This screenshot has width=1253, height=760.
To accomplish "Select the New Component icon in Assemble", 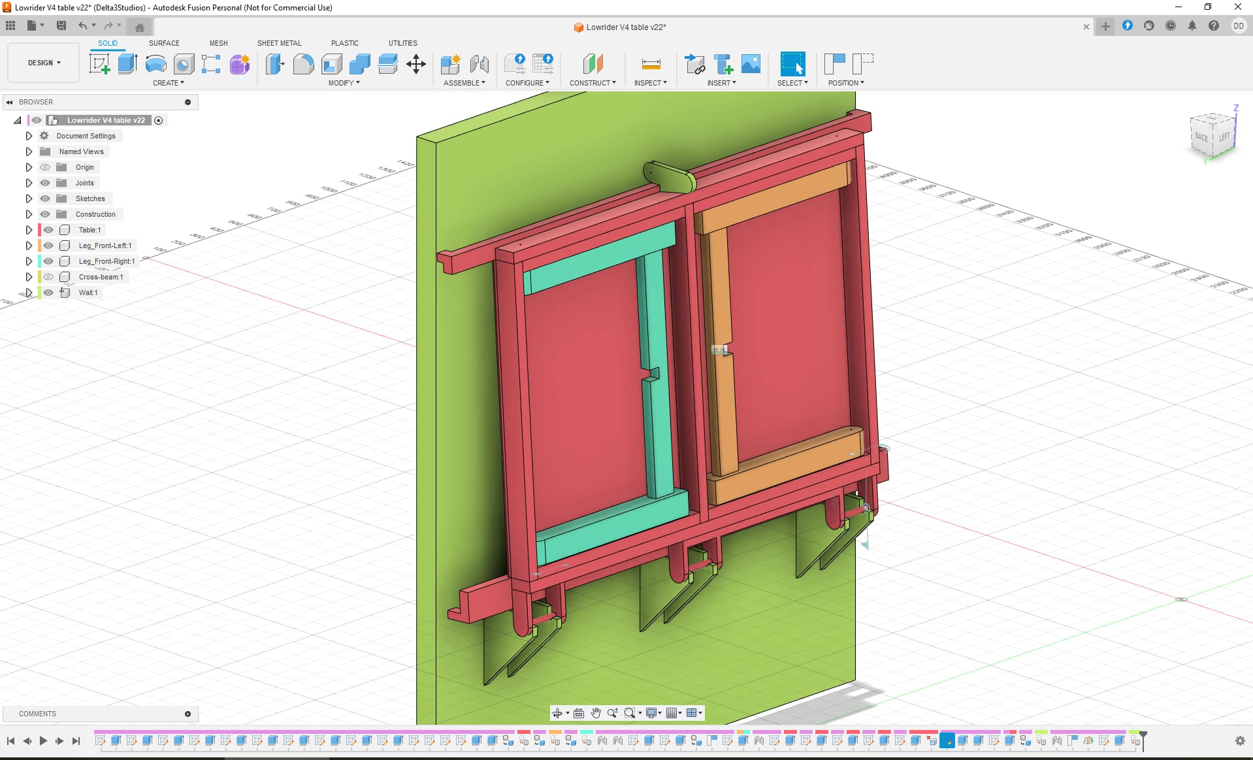I will coord(451,64).
